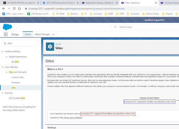The height and width of the screenshot is (129, 179).
Task: Select the Home tab in Setup
Action: pyautogui.click(x=28, y=34)
